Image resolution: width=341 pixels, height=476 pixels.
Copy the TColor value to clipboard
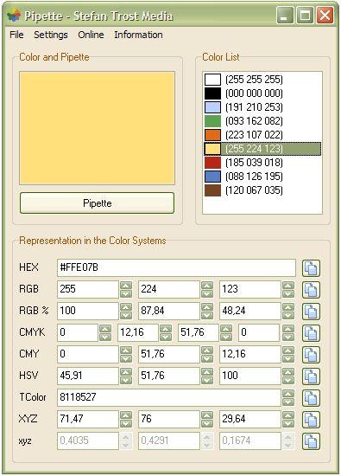click(311, 398)
